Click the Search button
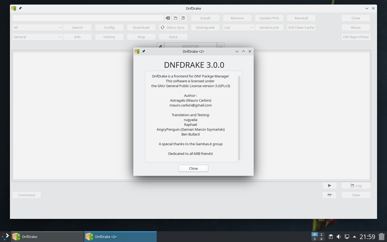 [x=77, y=27]
